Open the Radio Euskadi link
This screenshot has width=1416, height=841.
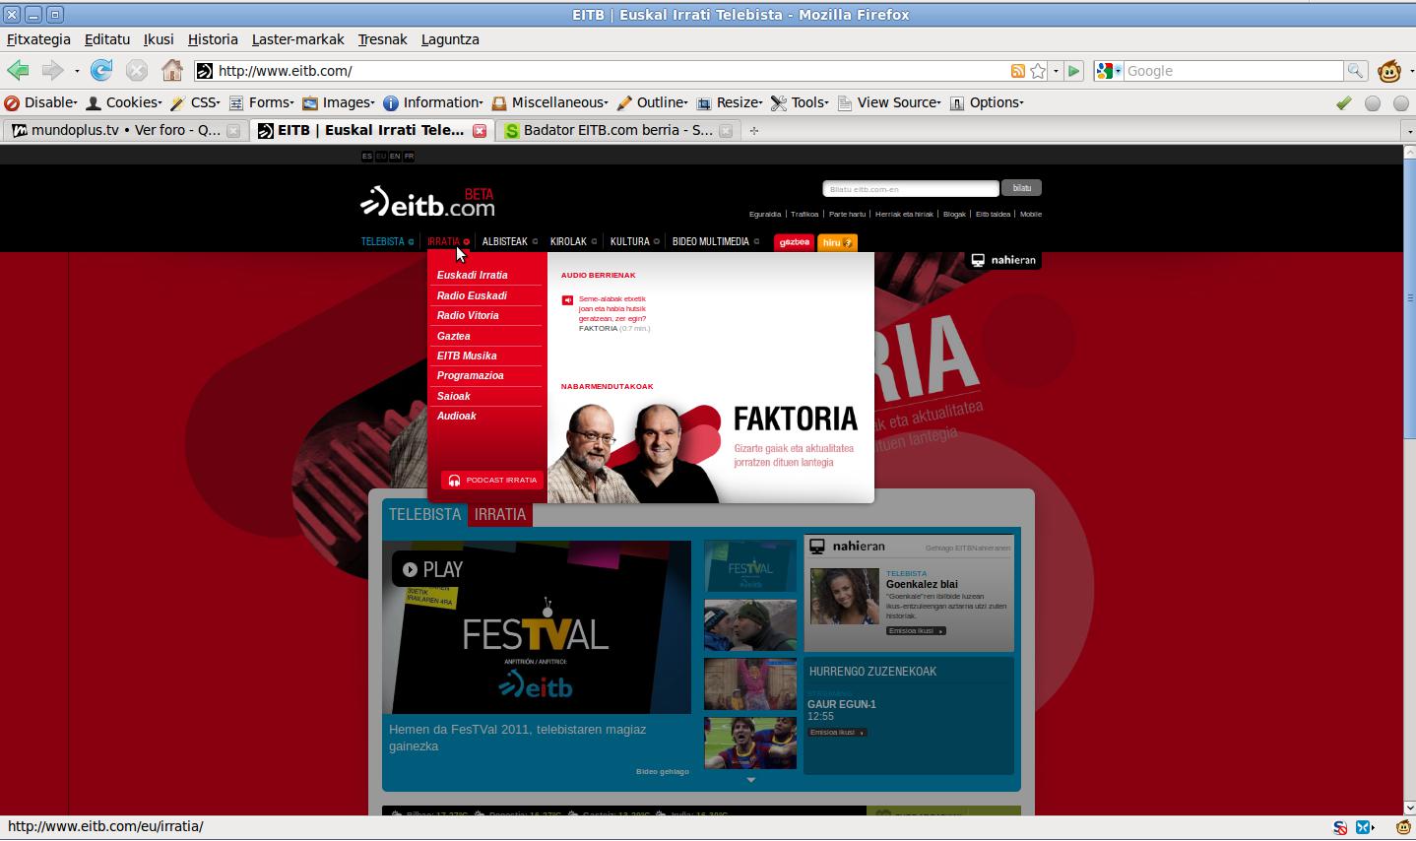tap(472, 295)
